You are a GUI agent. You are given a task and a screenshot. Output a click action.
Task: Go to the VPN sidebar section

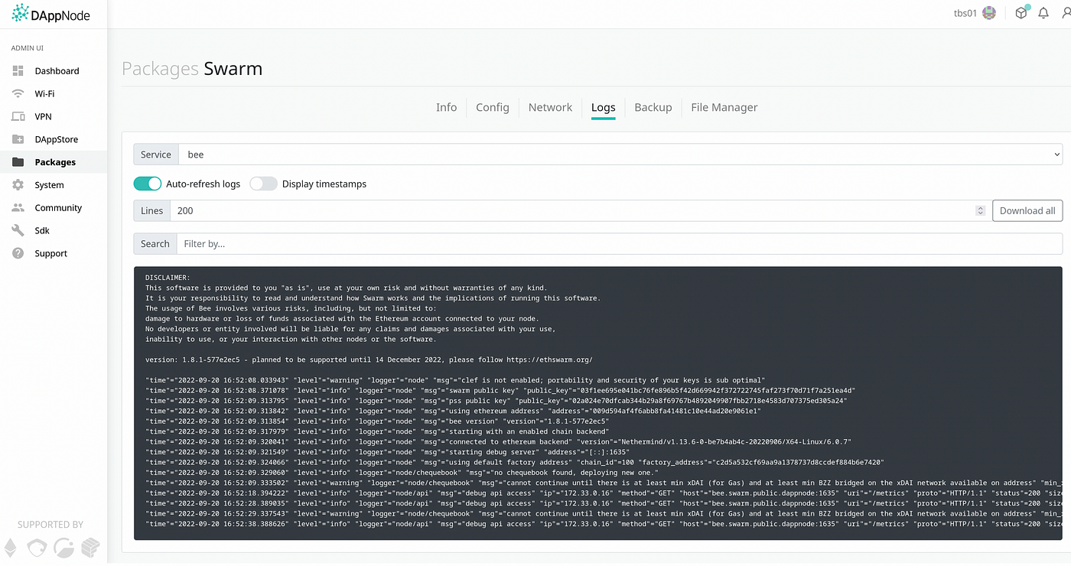coord(54,117)
